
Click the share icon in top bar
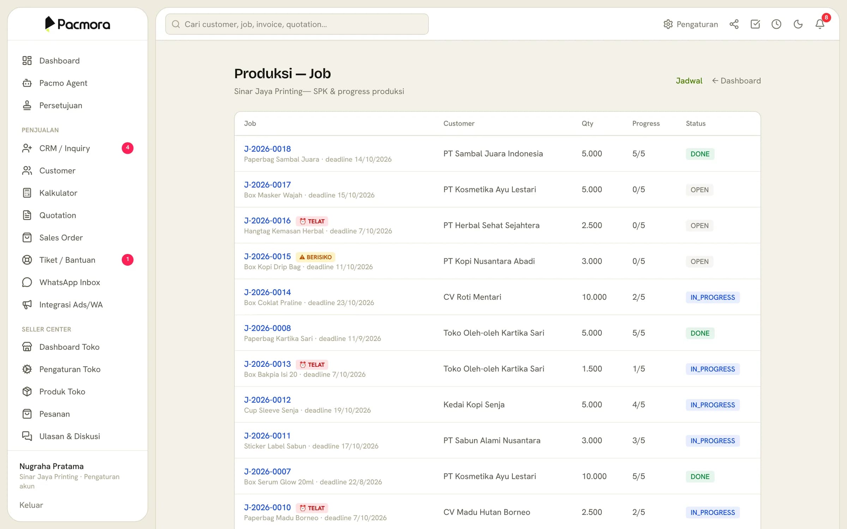734,24
